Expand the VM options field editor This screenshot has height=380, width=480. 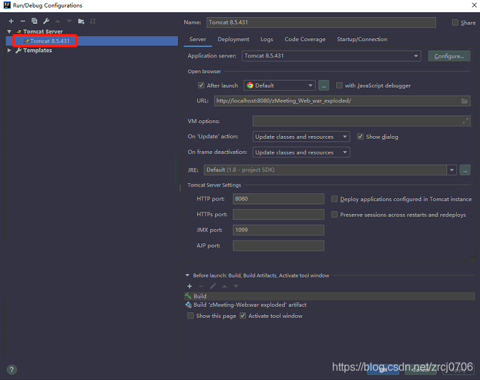point(466,121)
